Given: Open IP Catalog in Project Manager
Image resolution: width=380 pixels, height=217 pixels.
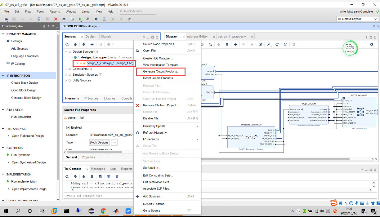Looking at the screenshot, I should pyautogui.click(x=18, y=64).
